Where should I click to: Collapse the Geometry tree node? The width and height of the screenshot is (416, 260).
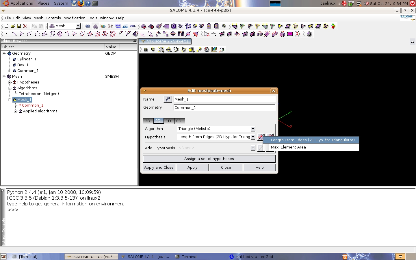point(4,53)
